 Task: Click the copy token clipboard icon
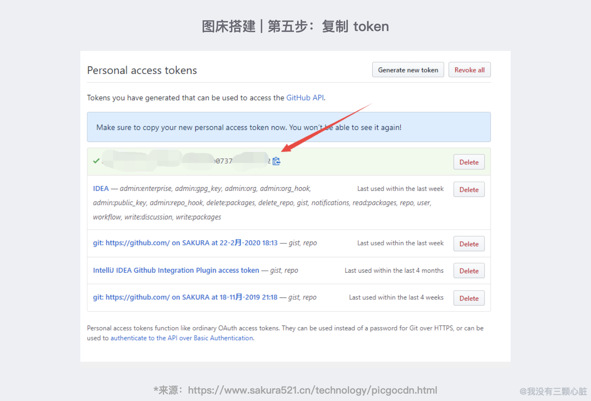coord(276,161)
